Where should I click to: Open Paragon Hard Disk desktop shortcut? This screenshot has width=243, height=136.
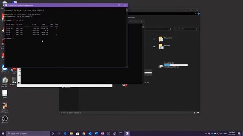(5, 82)
